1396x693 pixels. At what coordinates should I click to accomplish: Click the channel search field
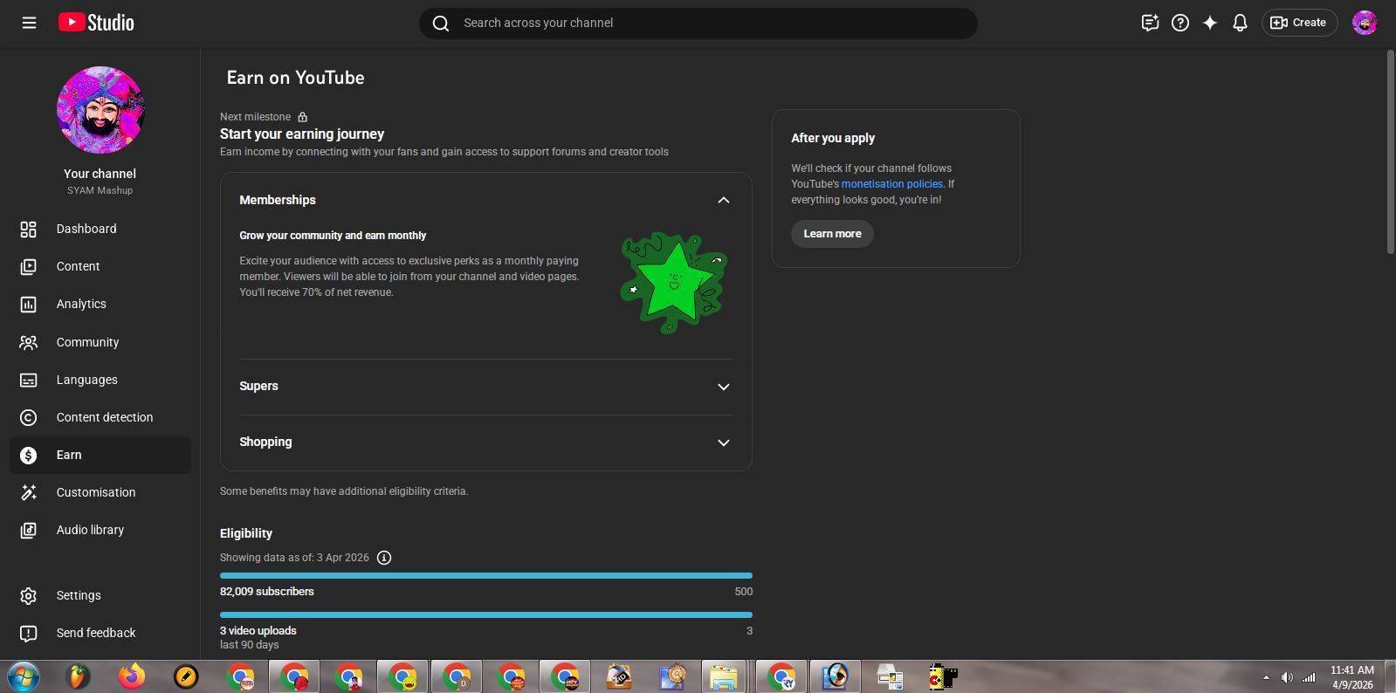point(698,23)
